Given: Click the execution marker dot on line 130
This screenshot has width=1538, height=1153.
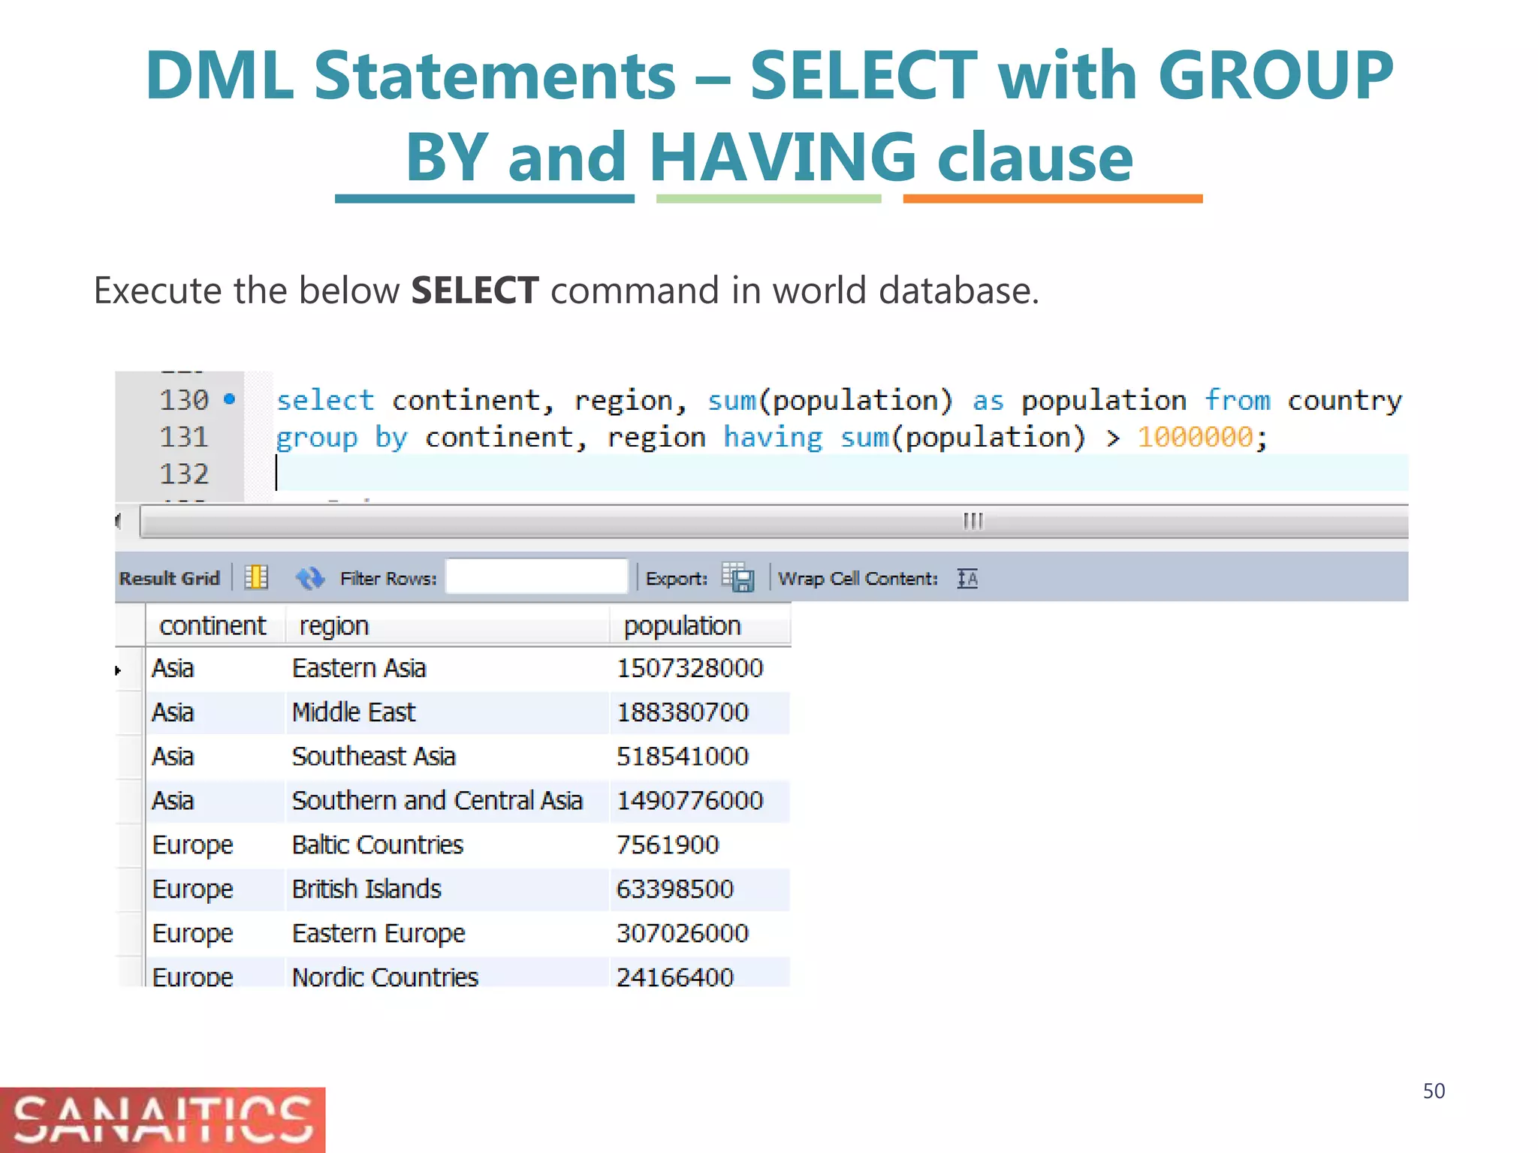Looking at the screenshot, I should tap(230, 399).
